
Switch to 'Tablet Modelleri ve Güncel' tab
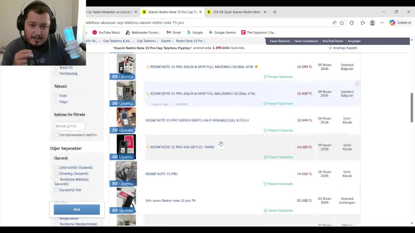pos(109,12)
